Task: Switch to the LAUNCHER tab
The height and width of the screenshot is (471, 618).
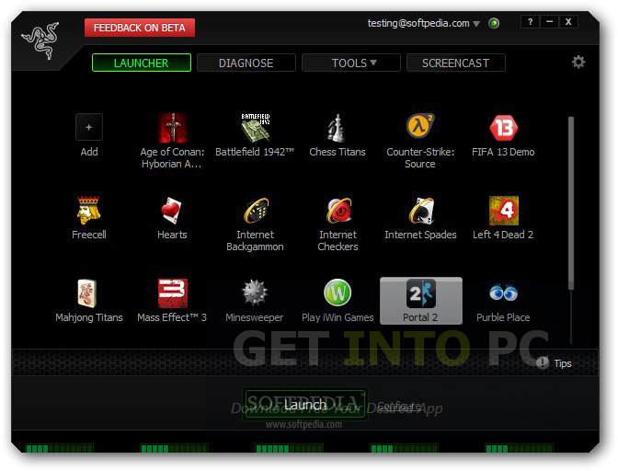Action: tap(142, 63)
